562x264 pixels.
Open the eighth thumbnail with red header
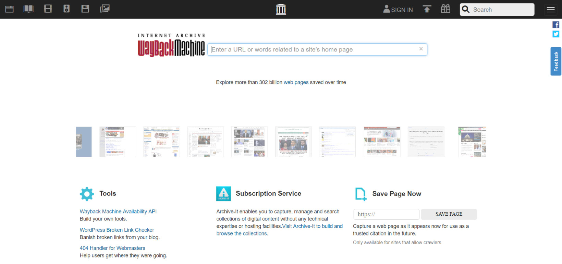pyautogui.click(x=382, y=142)
